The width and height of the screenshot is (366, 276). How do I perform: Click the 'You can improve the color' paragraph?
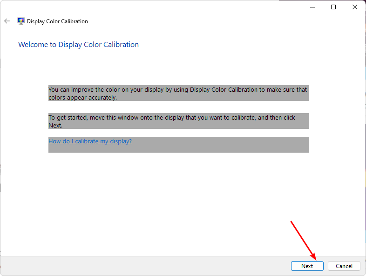(178, 94)
